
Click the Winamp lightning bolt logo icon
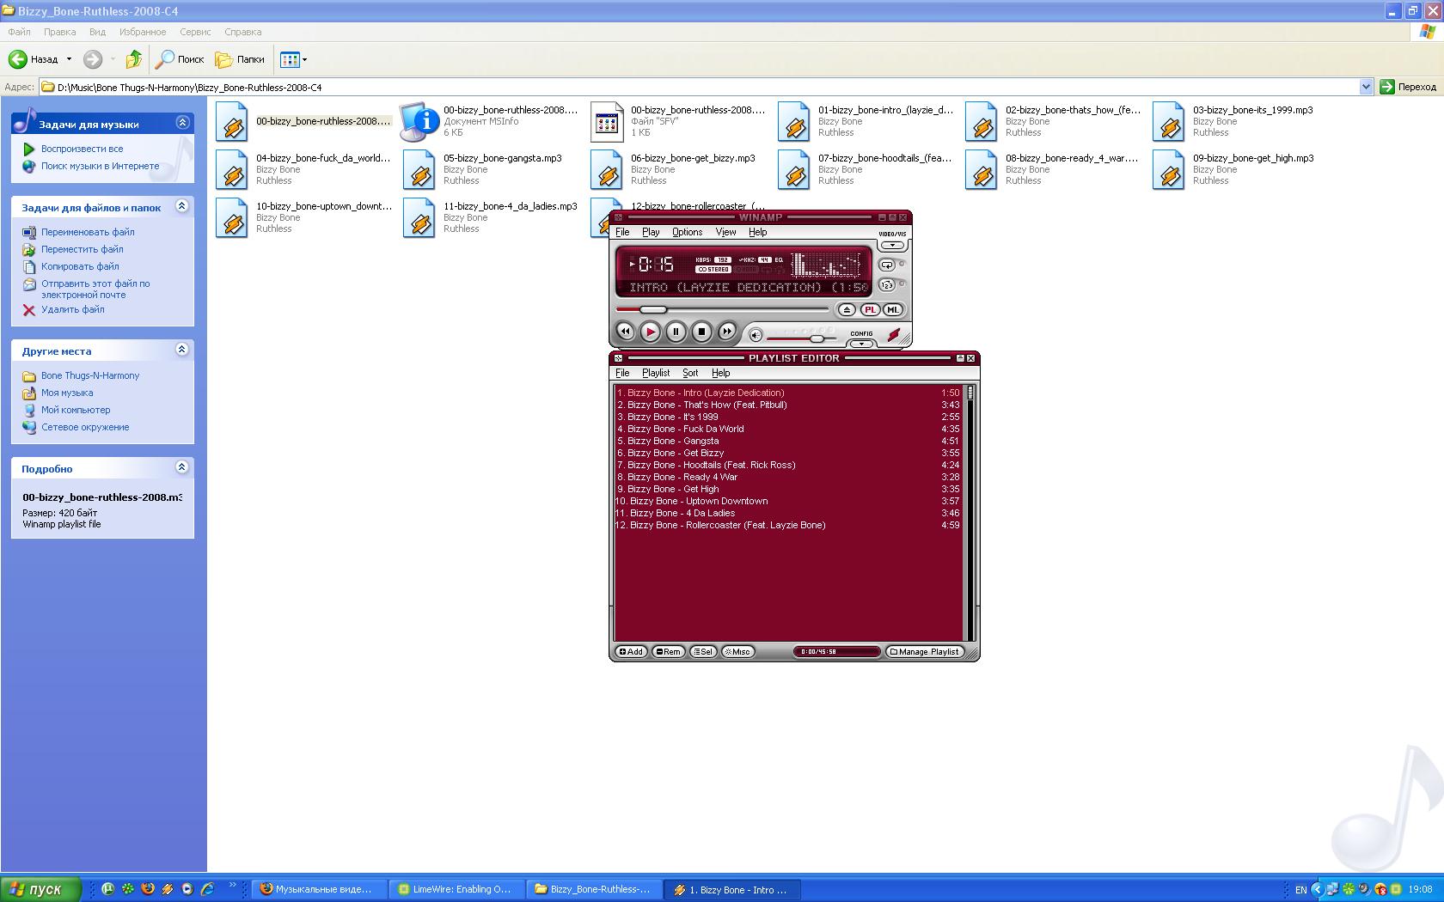pyautogui.click(x=894, y=334)
